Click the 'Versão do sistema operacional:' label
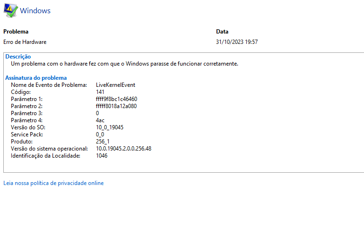The width and height of the screenshot is (364, 227). click(x=50, y=149)
